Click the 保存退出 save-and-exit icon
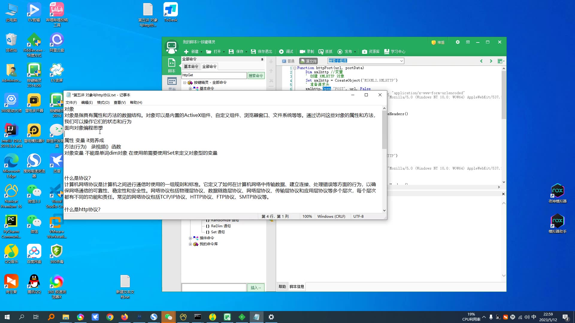Image resolution: width=575 pixels, height=323 pixels. [x=253, y=51]
